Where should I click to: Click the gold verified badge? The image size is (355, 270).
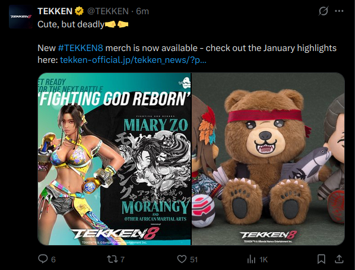(79, 11)
